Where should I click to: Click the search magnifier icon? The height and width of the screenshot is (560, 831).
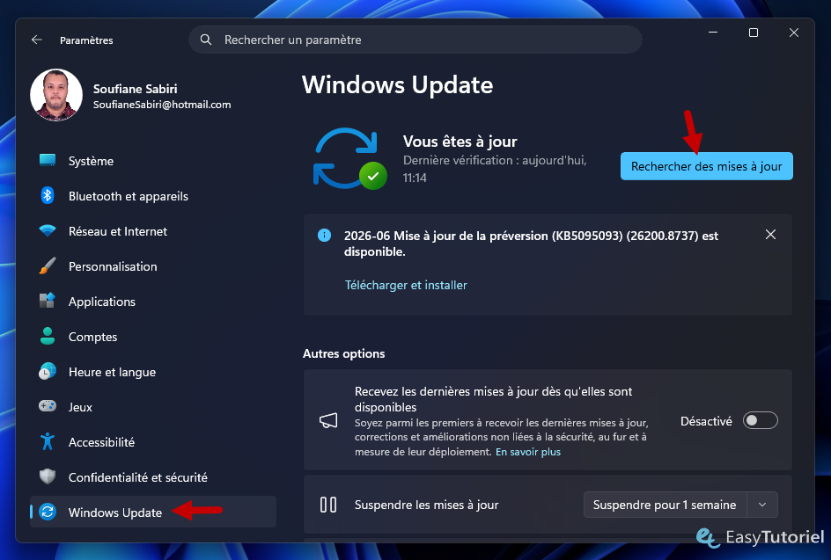206,40
